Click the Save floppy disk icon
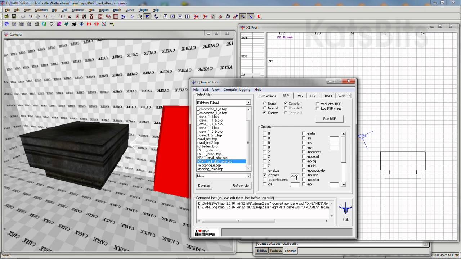Screen dimensions: 461x259 (14, 17)
